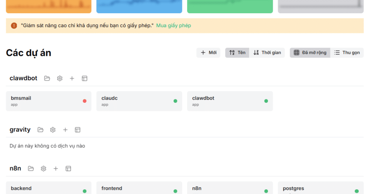Click the gravity project folder icon
Image resolution: width=368 pixels, height=194 pixels.
pyautogui.click(x=40, y=130)
